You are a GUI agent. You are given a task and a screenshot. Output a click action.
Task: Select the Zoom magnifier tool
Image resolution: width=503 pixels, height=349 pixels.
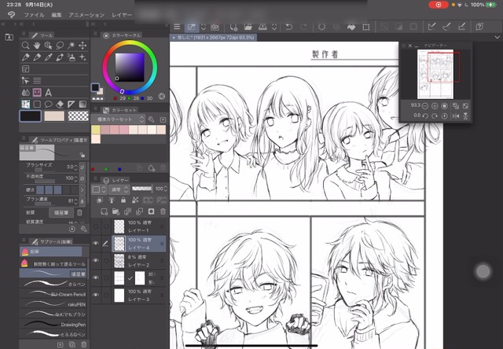click(25, 46)
